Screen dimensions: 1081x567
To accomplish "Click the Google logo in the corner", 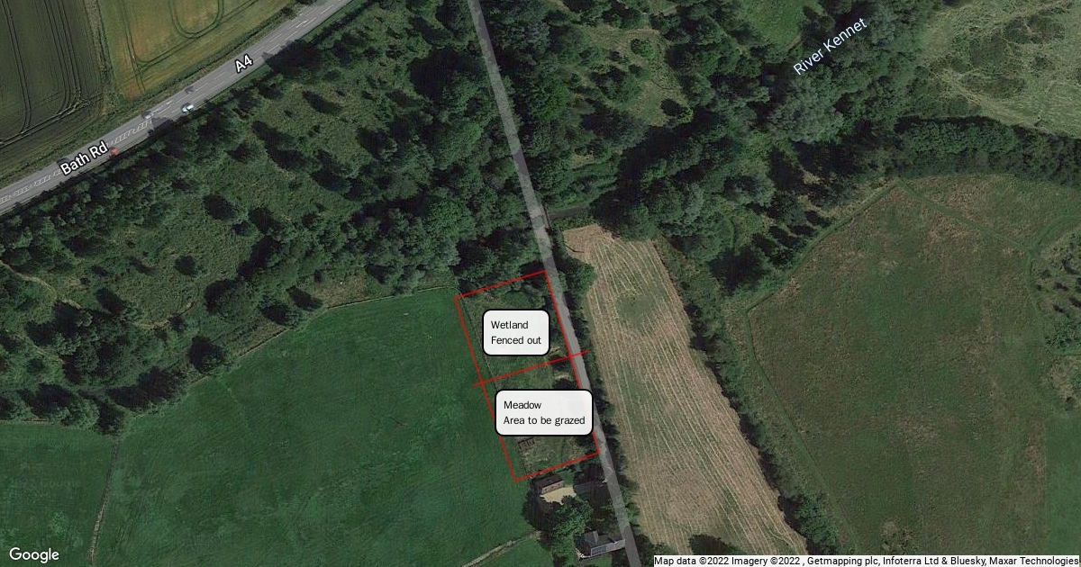I will click(x=34, y=554).
